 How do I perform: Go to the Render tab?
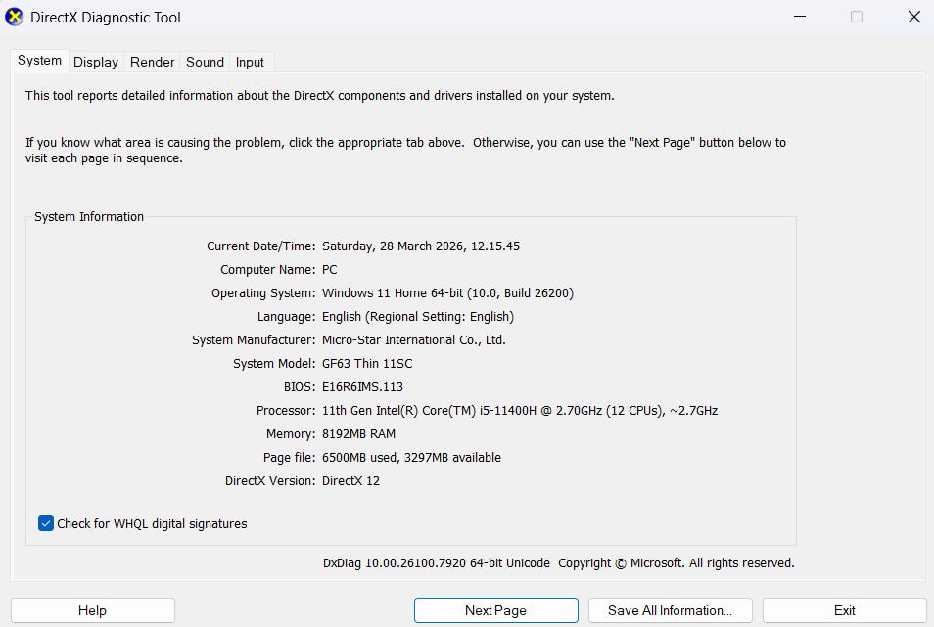(x=153, y=62)
